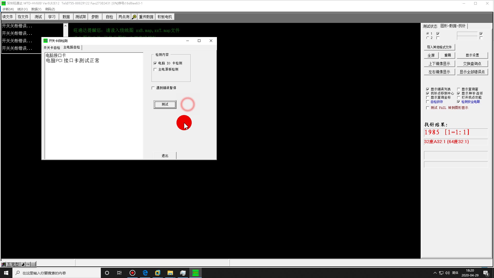Click the 显示全部错误点 button

(472, 72)
